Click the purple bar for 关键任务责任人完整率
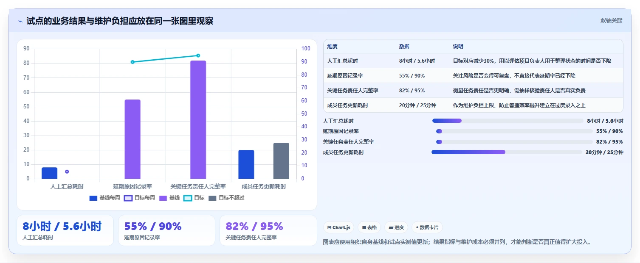Image resolution: width=640 pixels, height=263 pixels. point(198,119)
